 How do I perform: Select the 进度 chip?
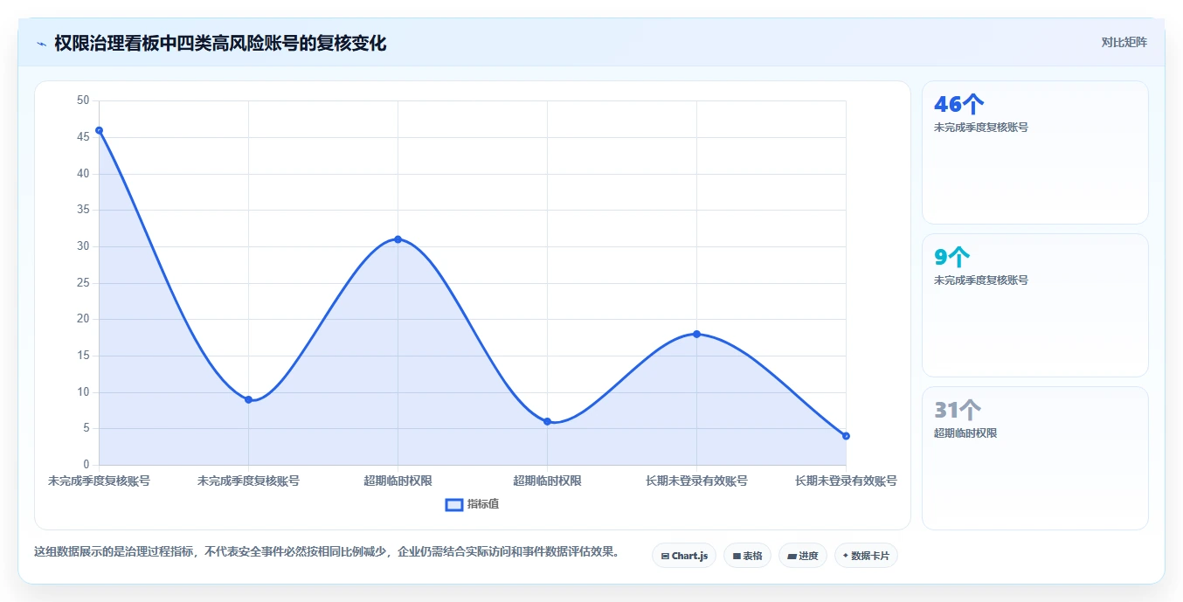point(803,556)
